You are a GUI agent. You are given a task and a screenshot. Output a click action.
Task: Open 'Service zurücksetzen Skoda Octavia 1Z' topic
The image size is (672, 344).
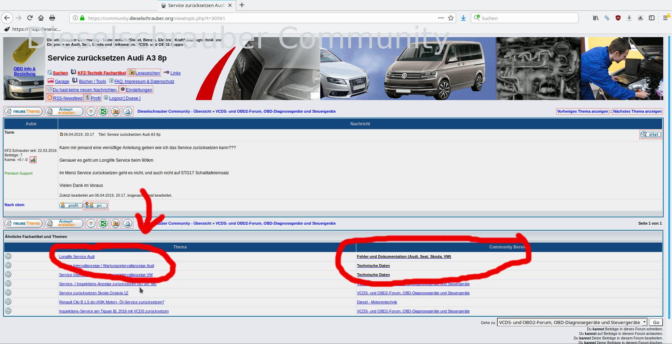pos(93,293)
